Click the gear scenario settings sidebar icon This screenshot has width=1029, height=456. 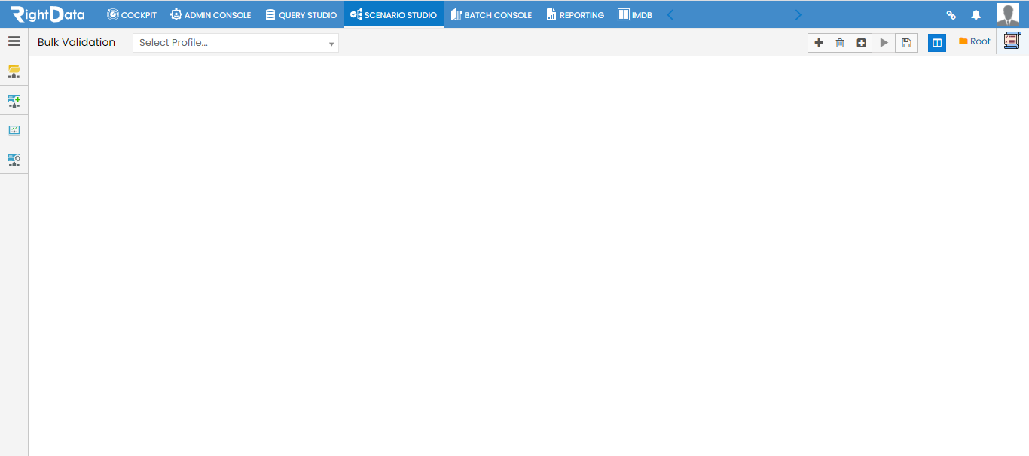tap(14, 160)
